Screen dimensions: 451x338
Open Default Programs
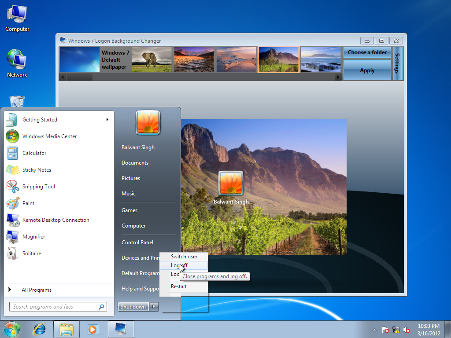[140, 273]
